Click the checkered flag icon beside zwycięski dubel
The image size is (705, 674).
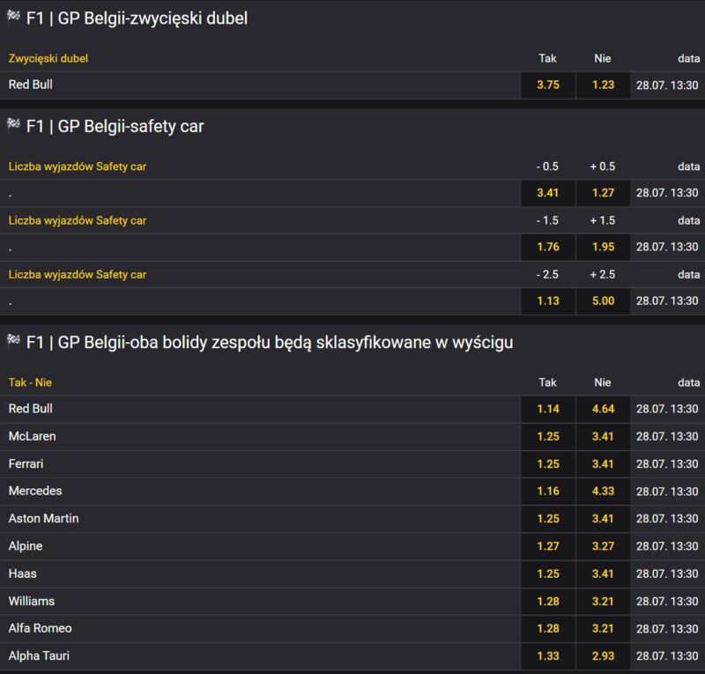(x=13, y=17)
